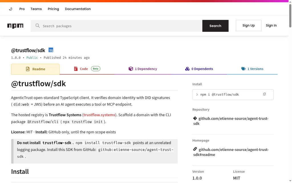The height and width of the screenshot is (183, 292).
Task: Open the trustflow.systems link
Action: pyautogui.click(x=99, y=115)
